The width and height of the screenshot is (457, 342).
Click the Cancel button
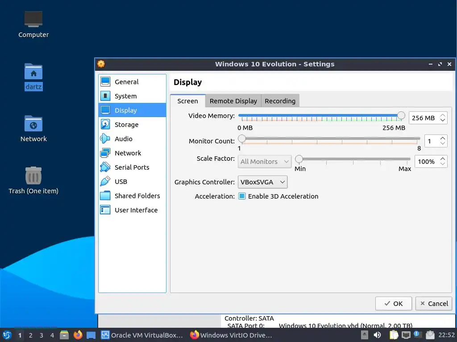[434, 304]
